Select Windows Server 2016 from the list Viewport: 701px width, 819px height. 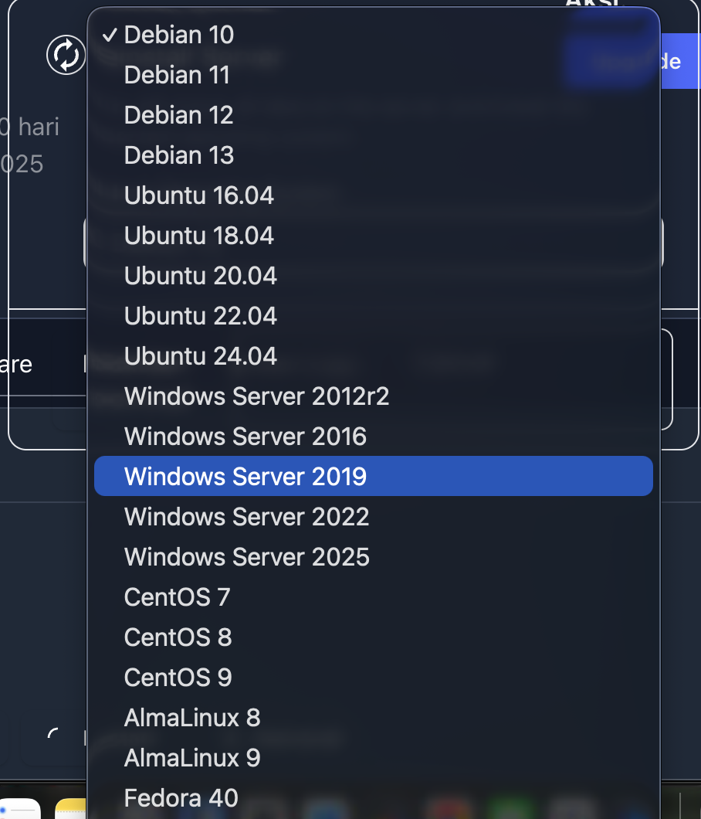[x=245, y=437]
